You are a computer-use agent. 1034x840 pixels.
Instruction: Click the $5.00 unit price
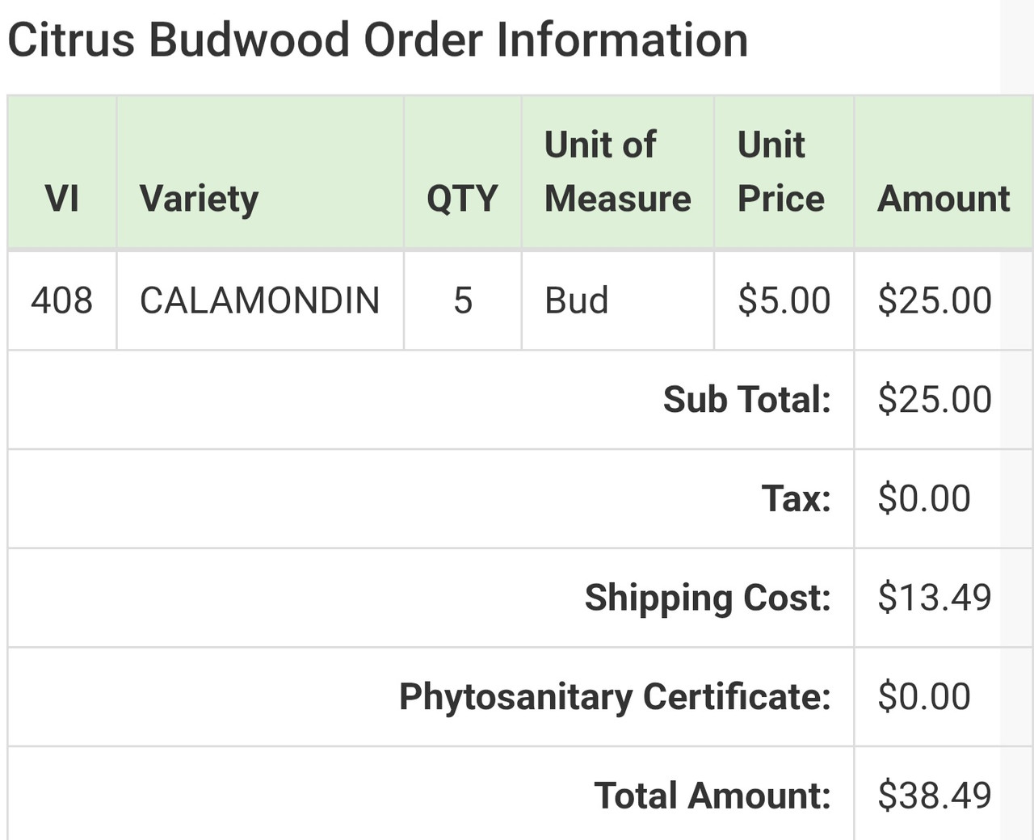[784, 300]
